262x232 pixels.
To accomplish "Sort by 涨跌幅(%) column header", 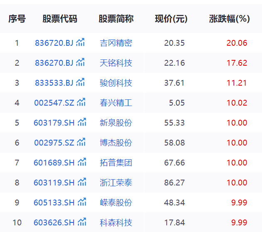I will coord(229,19).
